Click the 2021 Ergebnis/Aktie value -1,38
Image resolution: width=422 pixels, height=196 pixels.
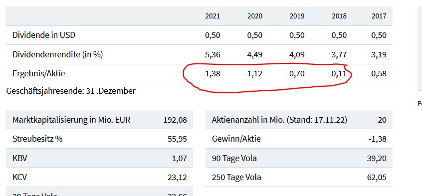pyautogui.click(x=211, y=74)
